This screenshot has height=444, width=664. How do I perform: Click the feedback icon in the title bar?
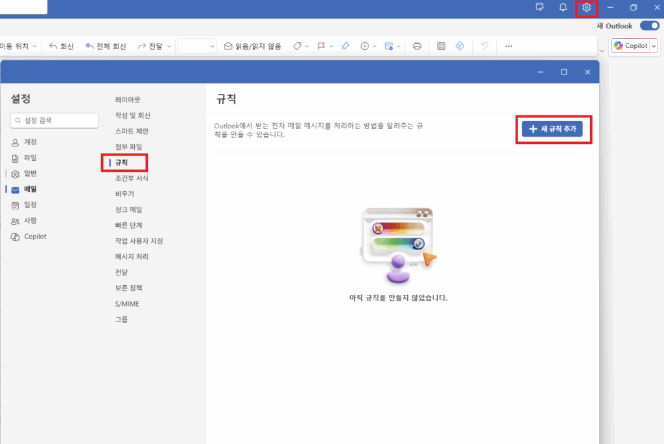pos(539,8)
